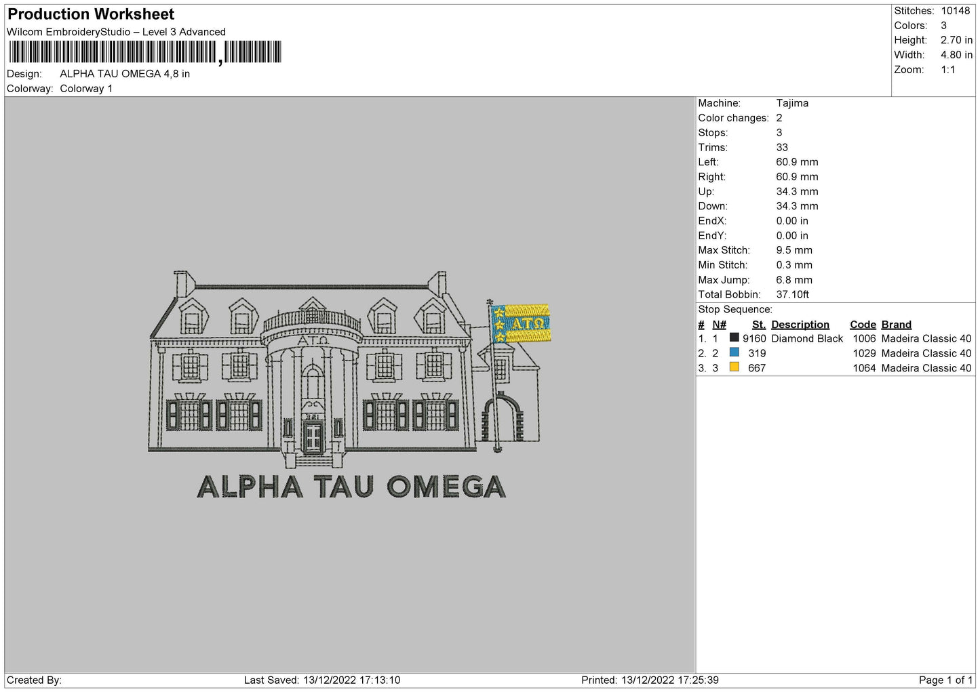Click the 'Description' column header
Image resolution: width=980 pixels, height=692 pixels.
pos(800,325)
